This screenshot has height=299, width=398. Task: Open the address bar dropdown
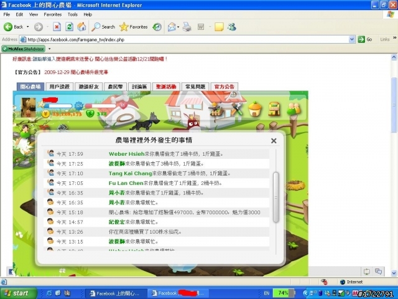point(352,39)
